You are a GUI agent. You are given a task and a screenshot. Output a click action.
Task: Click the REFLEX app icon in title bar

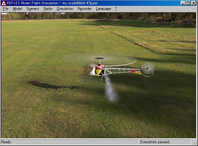3,3
